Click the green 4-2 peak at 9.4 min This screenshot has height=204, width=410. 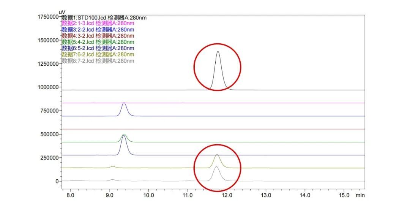point(124,134)
